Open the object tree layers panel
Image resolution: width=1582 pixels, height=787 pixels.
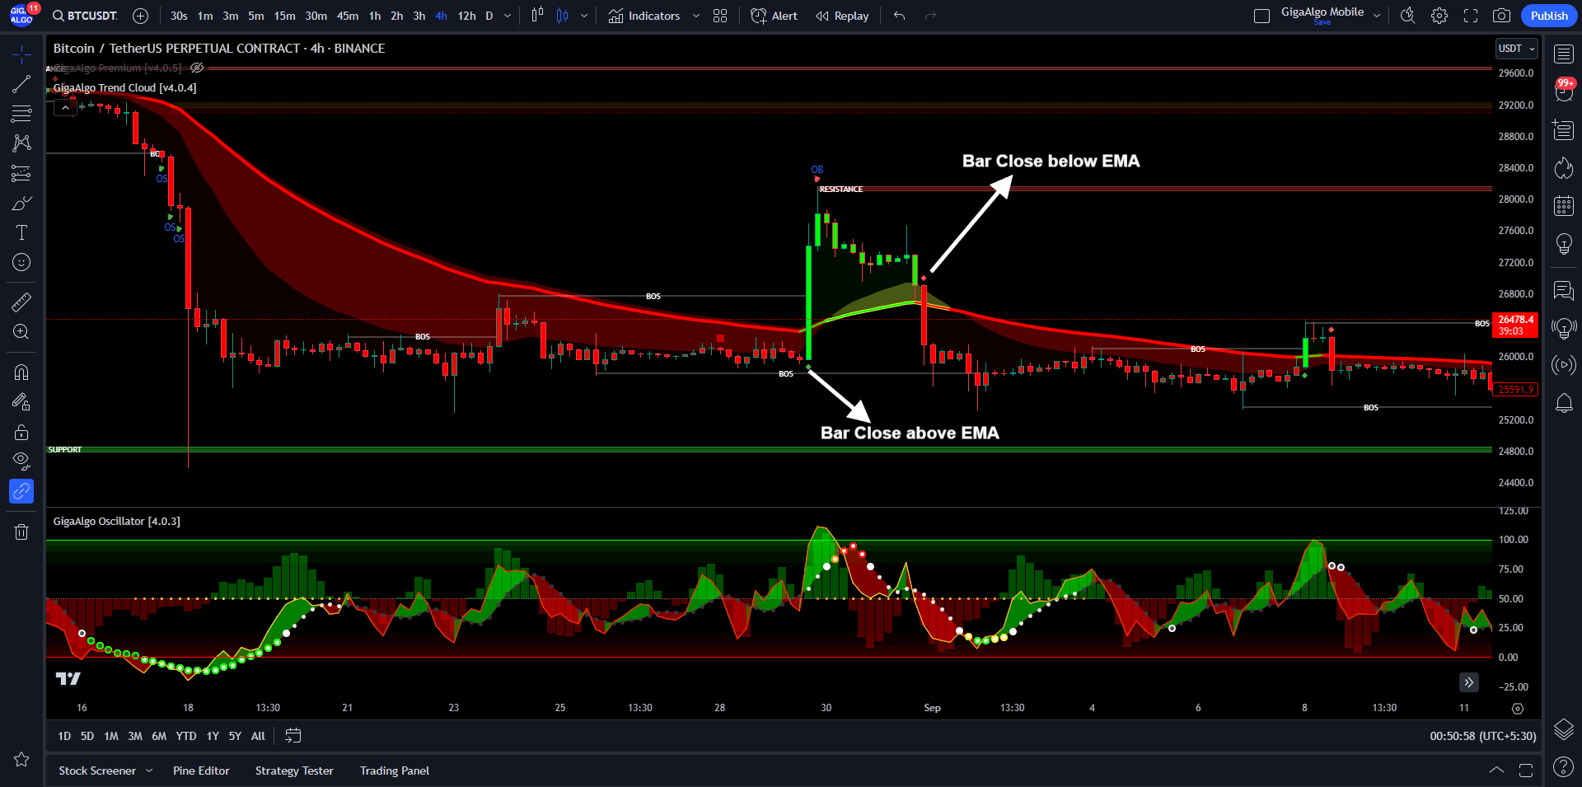pos(1564,728)
